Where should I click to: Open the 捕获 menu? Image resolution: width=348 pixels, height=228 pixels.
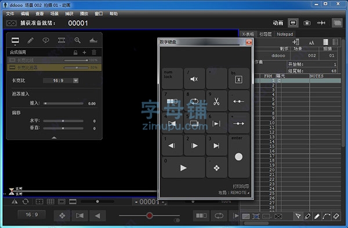69,14
